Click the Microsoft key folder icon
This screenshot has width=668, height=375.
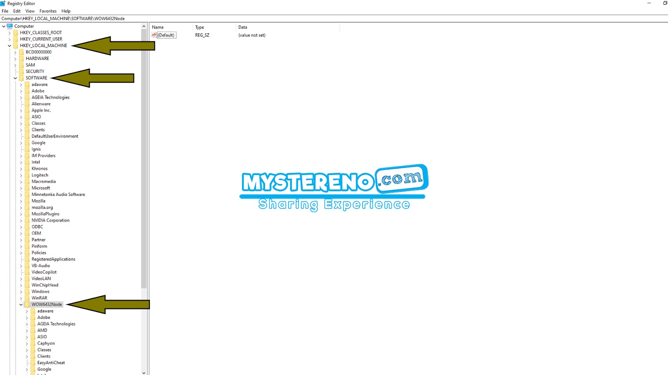pyautogui.click(x=27, y=188)
